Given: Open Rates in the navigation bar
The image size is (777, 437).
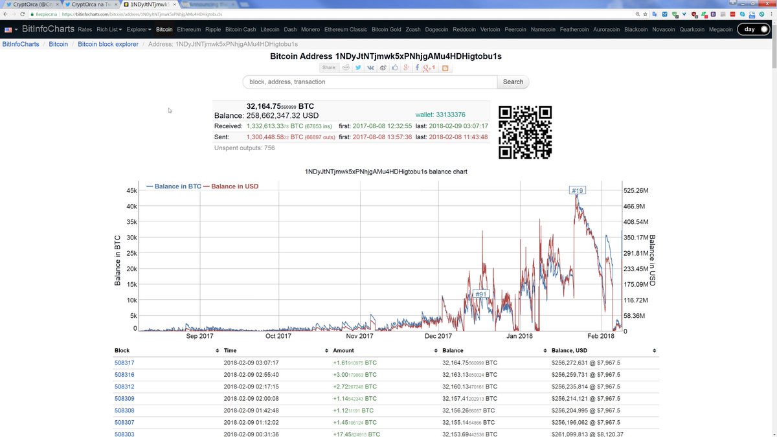Looking at the screenshot, I should [x=85, y=29].
